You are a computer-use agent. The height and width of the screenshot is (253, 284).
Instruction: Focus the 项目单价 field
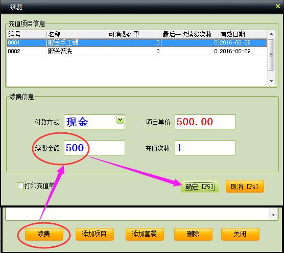pyautogui.click(x=205, y=122)
